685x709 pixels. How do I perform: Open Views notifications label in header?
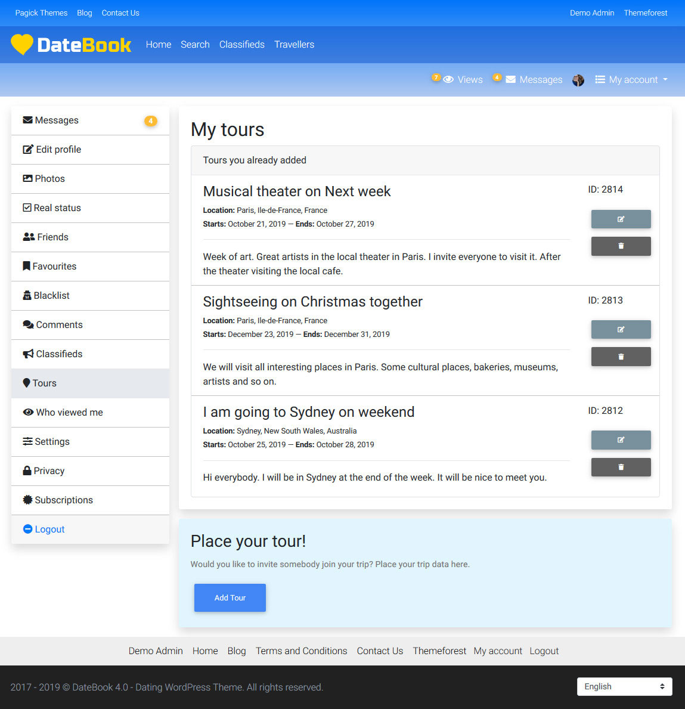point(470,79)
